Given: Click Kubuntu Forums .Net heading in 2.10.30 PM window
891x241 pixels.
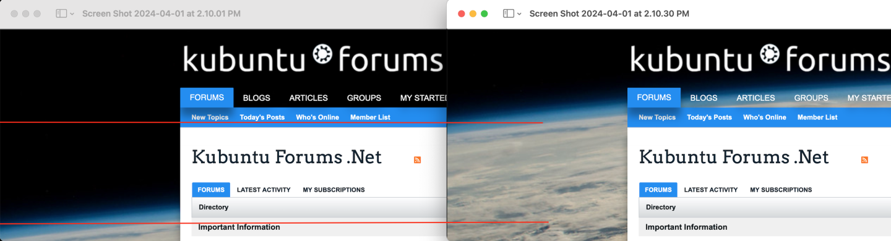Looking at the screenshot, I should (x=734, y=157).
